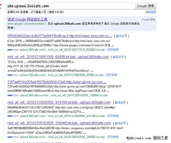This screenshot has height=143, width=171.
Task: Open 网页快照 for the 820069.txt.bak result
Action: [113, 50]
